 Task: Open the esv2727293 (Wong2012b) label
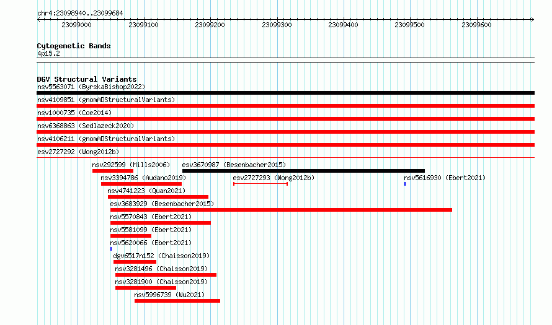pyautogui.click(x=274, y=178)
